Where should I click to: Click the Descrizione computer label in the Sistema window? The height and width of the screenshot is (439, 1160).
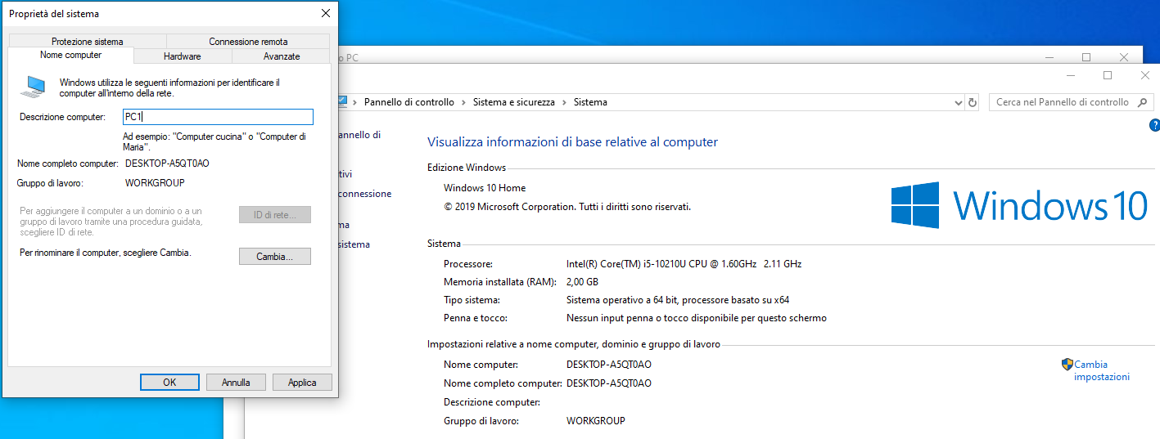492,402
